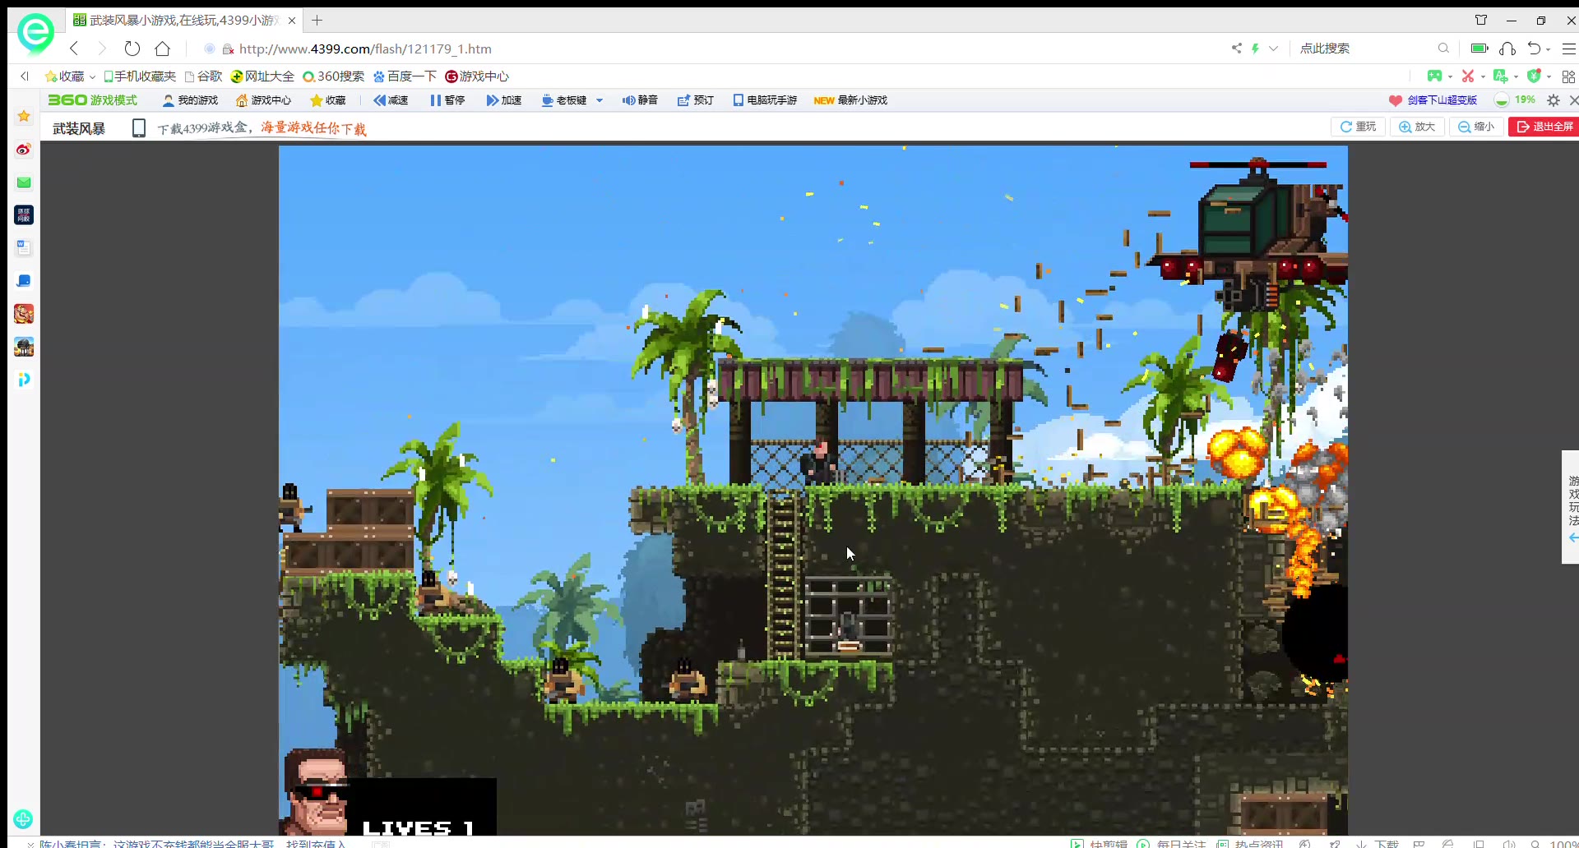Viewport: 1579px width, 848px height.
Task: Click the headphones icon in the toolbar
Action: point(1507,48)
